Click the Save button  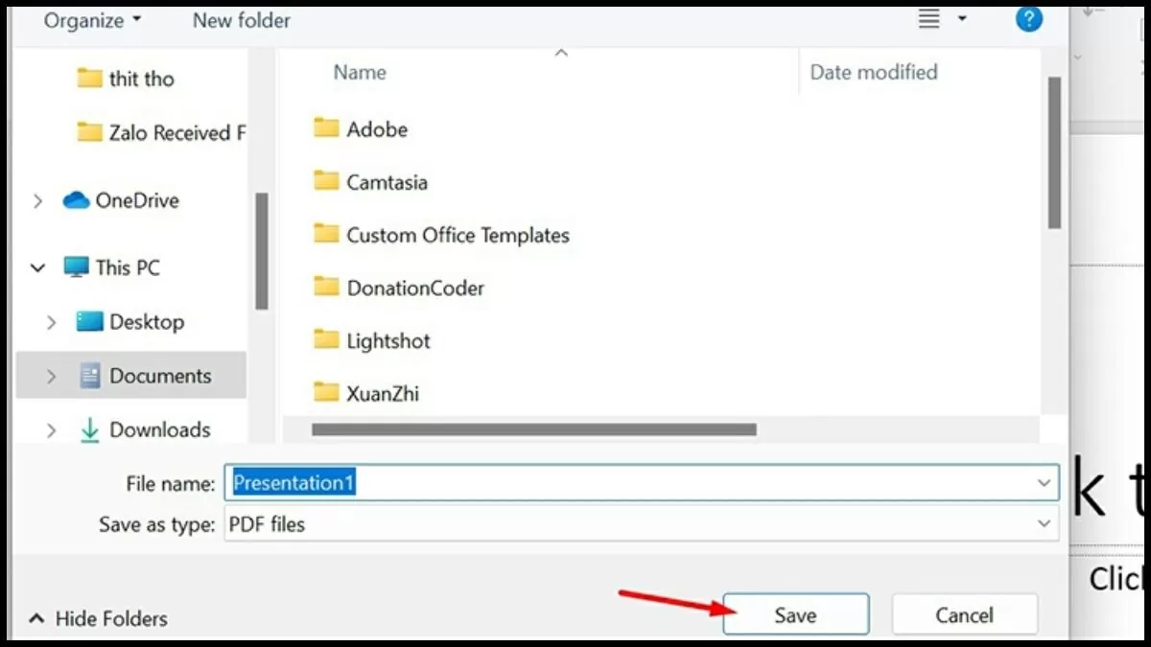click(x=795, y=615)
